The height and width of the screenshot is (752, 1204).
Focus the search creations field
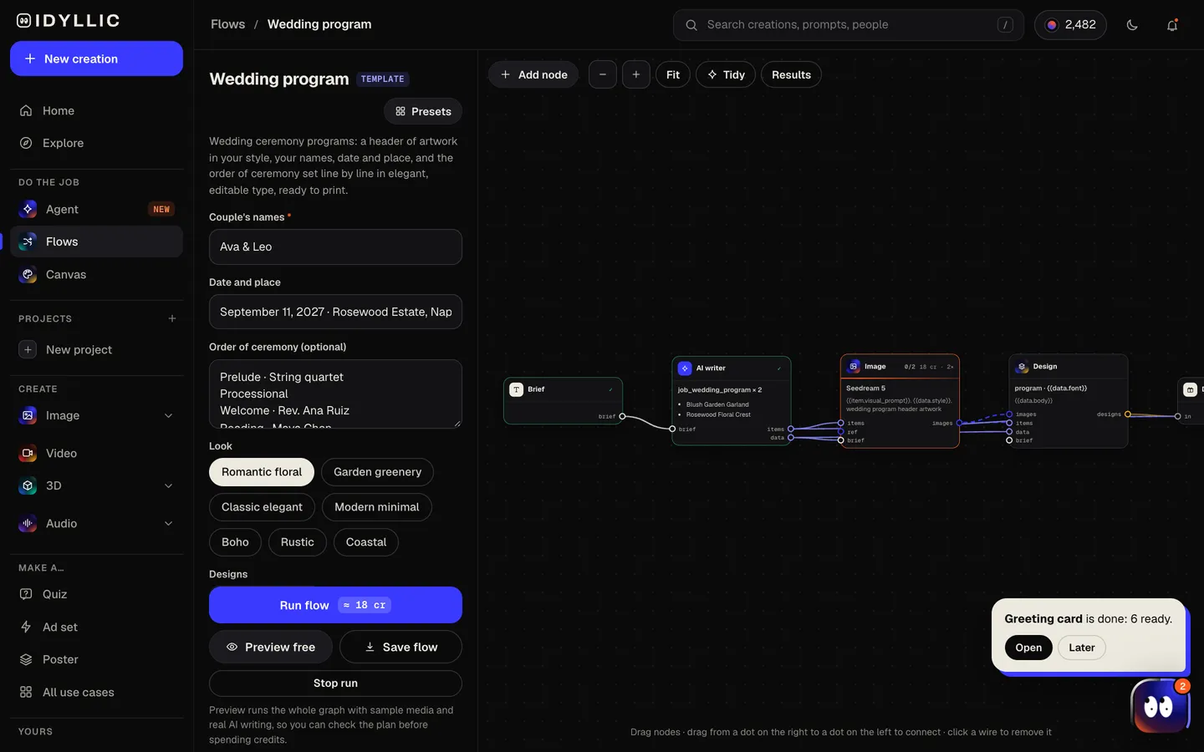pos(849,25)
